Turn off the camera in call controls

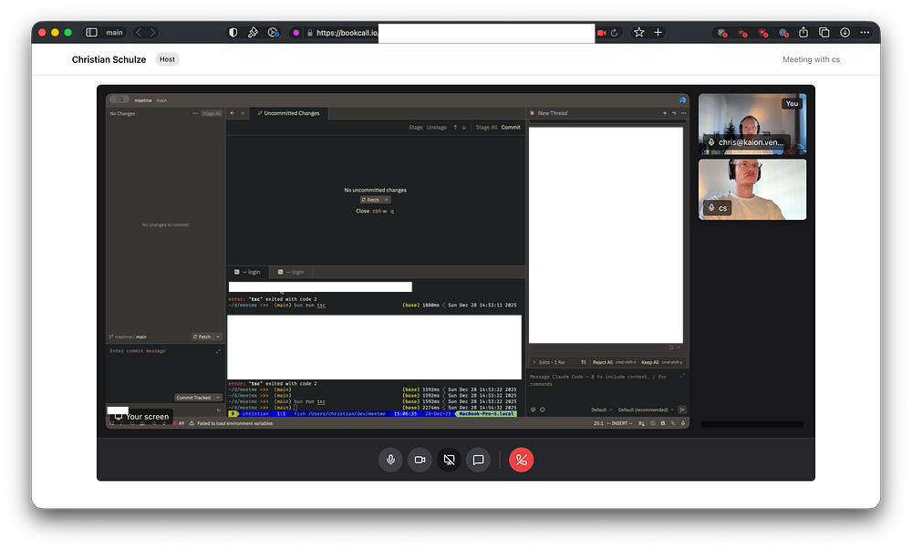coord(420,460)
